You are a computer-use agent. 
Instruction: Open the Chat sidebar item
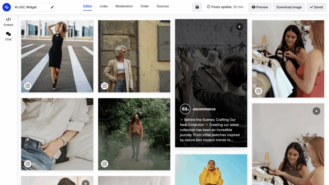pos(8,36)
